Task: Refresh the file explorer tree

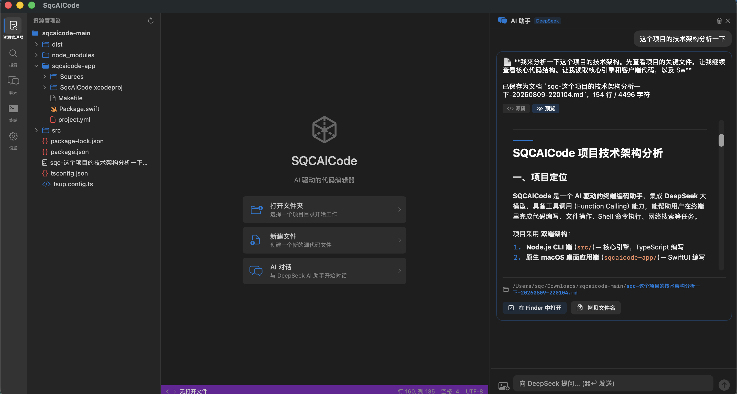Action: [x=151, y=20]
